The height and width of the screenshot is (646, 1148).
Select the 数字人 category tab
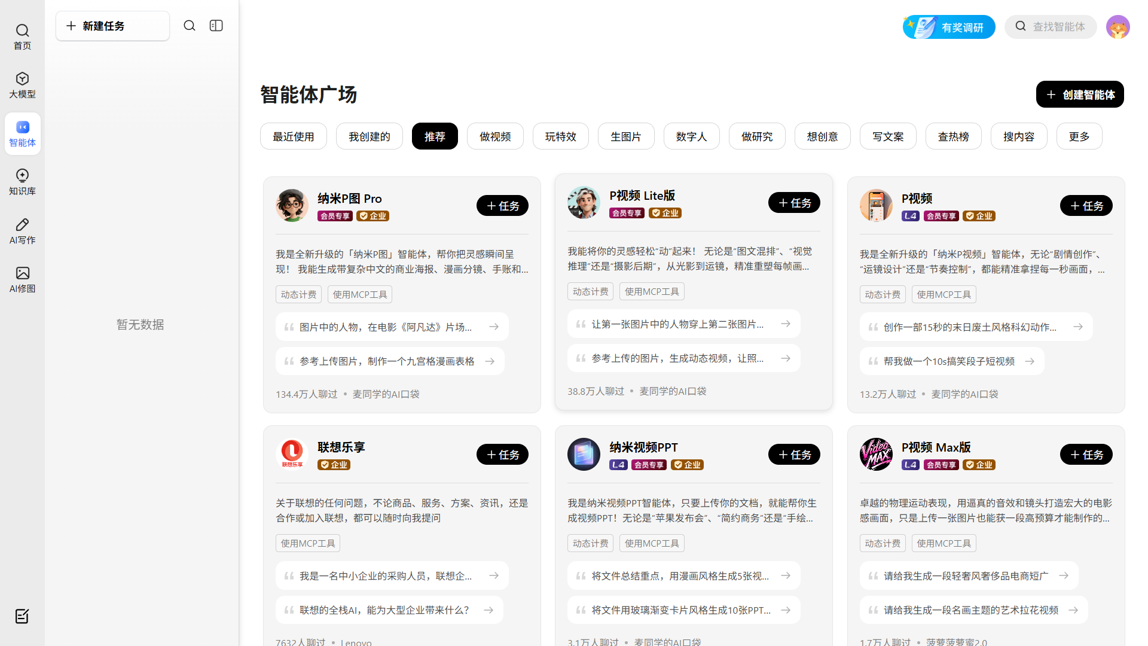pyautogui.click(x=691, y=136)
